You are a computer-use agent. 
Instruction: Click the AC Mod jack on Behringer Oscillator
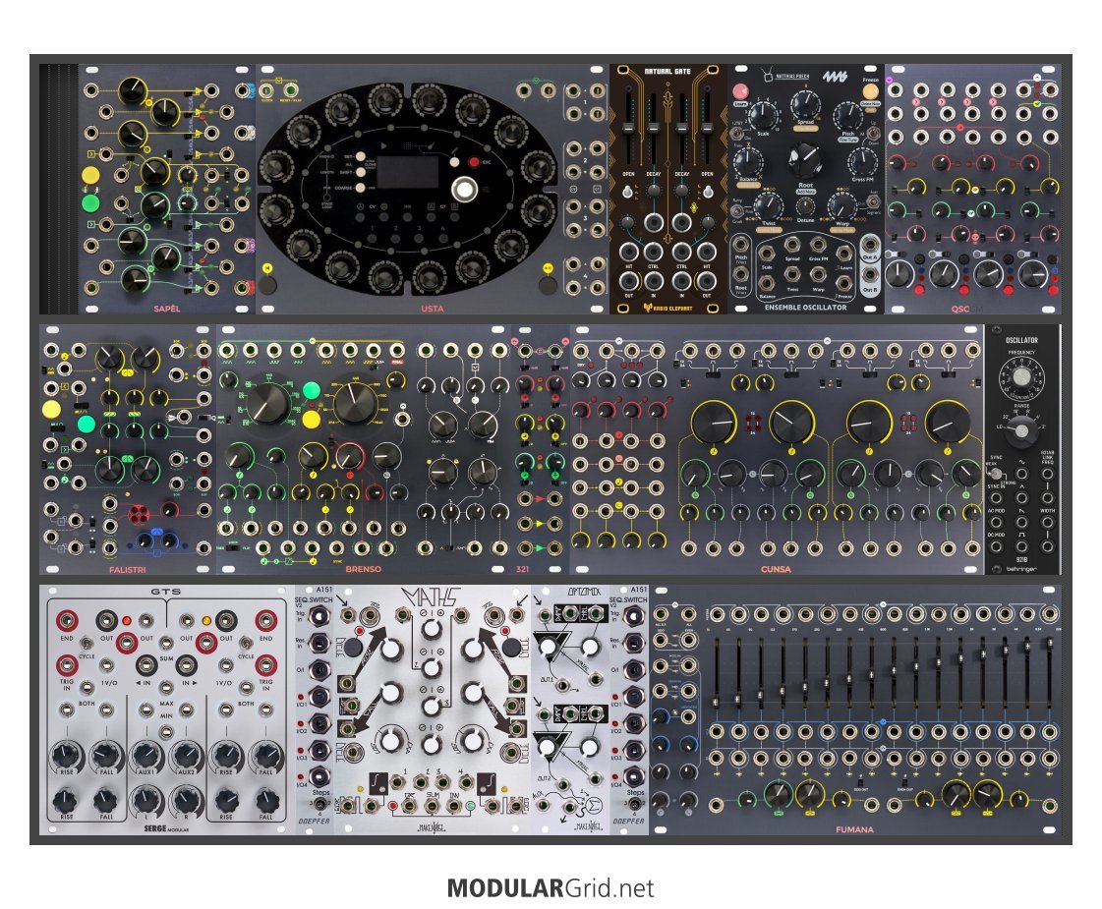996,523
